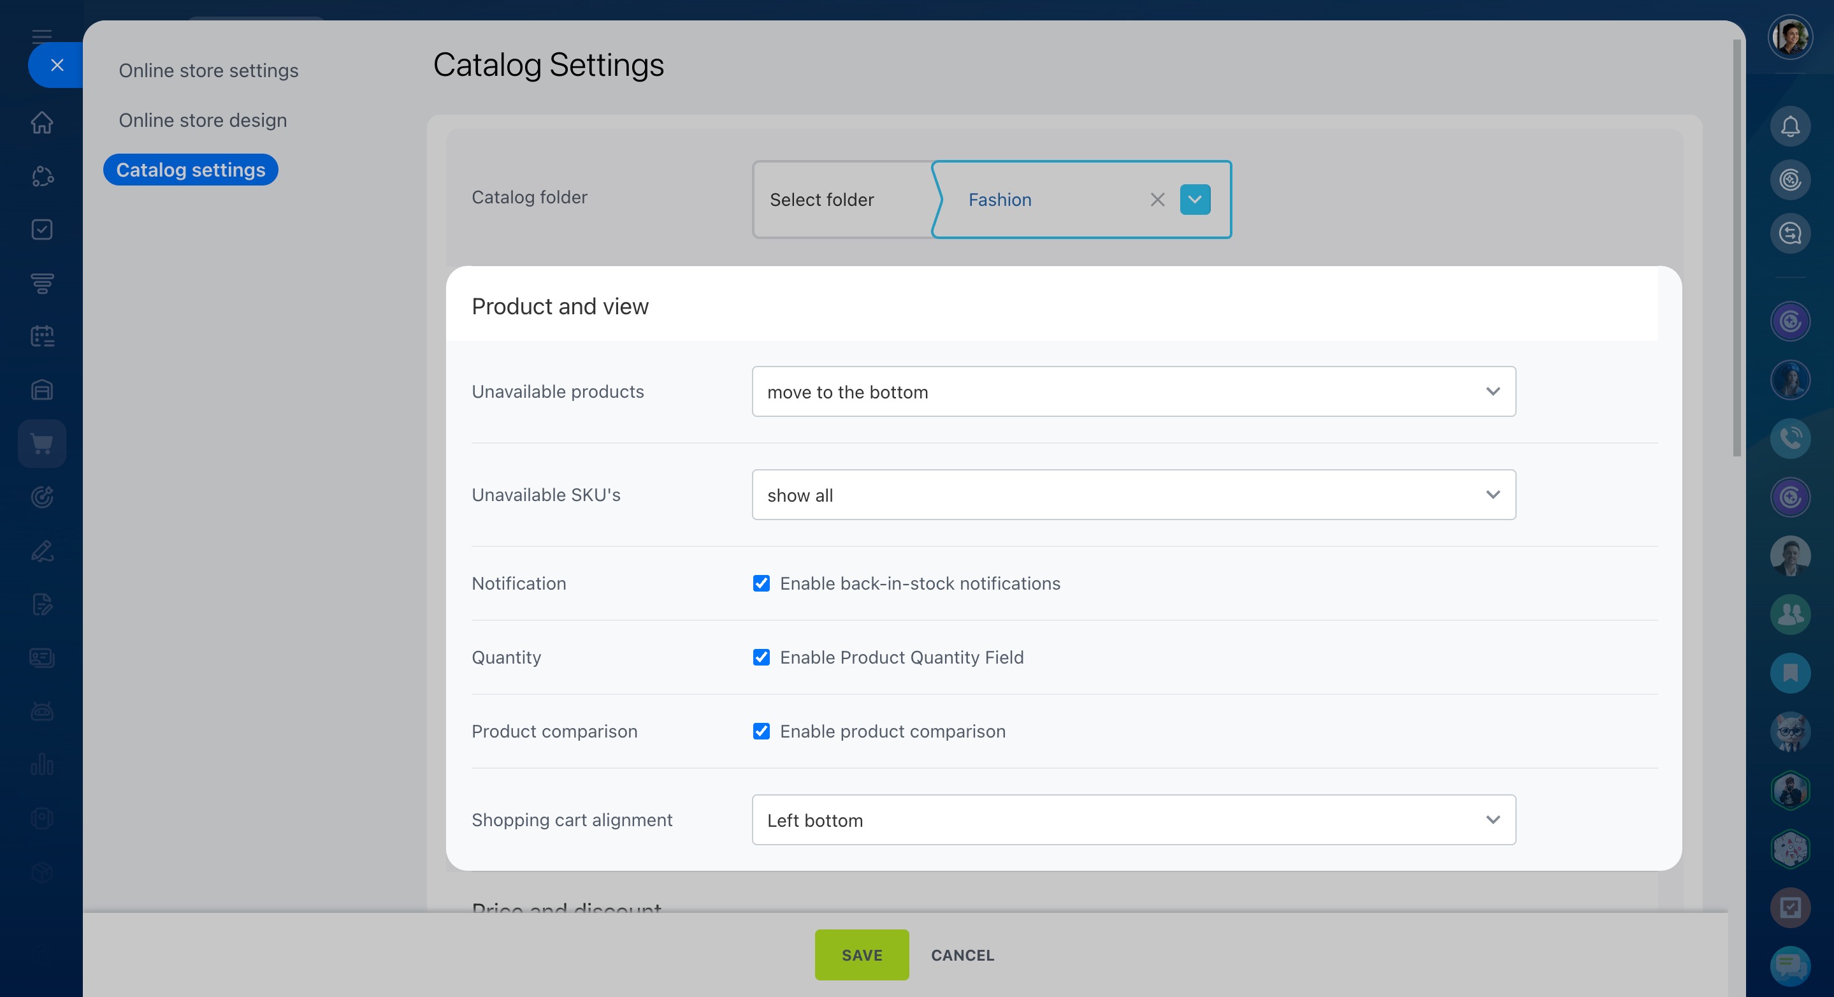Click the notifications bell icon

1790,127
